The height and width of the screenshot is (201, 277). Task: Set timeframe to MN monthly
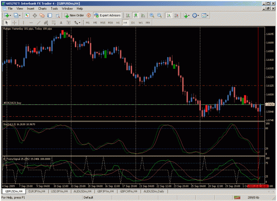[148, 23]
